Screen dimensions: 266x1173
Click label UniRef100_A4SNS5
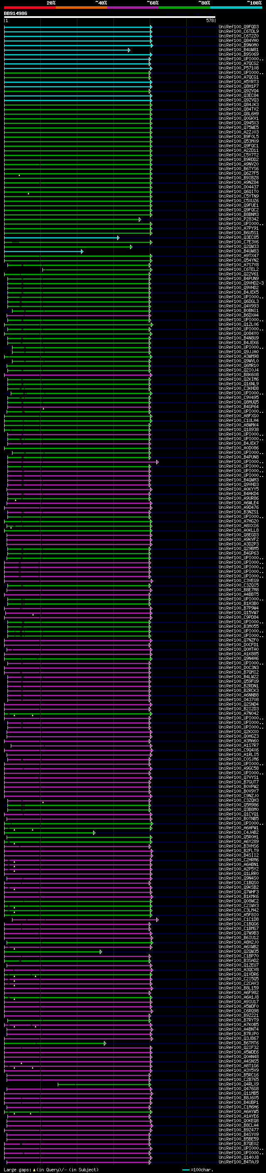(239, 1061)
